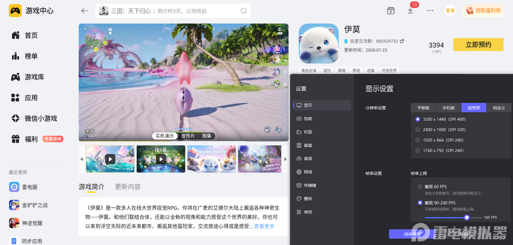
Task: Play the first gameplay video thumbnail
Action: pos(110,159)
